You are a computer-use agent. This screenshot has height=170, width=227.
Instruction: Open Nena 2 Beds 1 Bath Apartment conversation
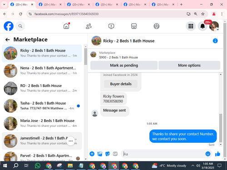[42, 71]
